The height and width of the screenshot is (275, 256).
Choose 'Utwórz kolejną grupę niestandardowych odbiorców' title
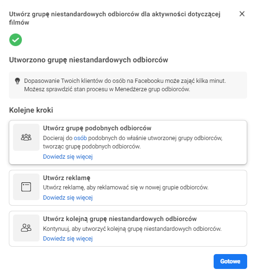pyautogui.click(x=120, y=219)
